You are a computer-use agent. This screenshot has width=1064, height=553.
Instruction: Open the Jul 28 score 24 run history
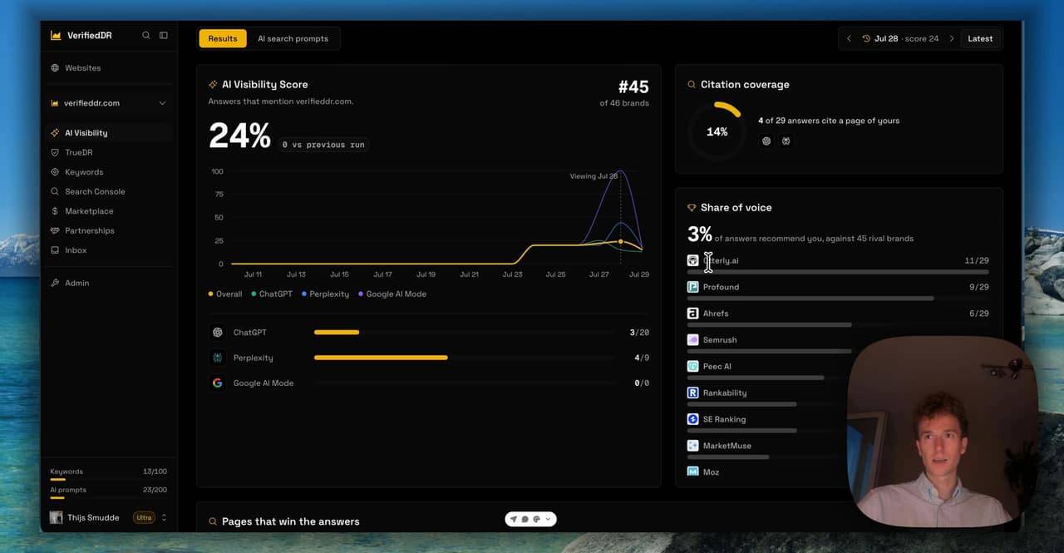(900, 38)
